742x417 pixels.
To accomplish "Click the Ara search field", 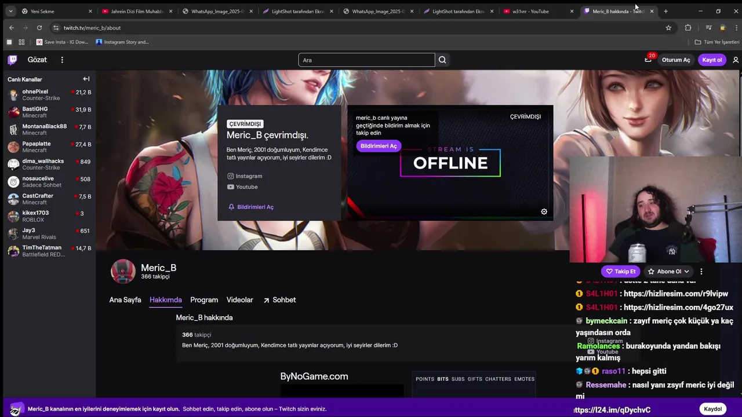I will 366,60.
